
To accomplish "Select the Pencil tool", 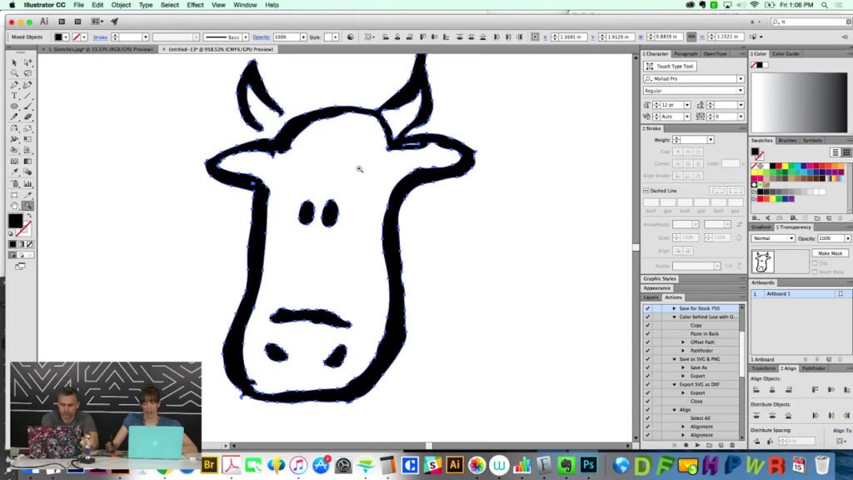I will [x=15, y=117].
